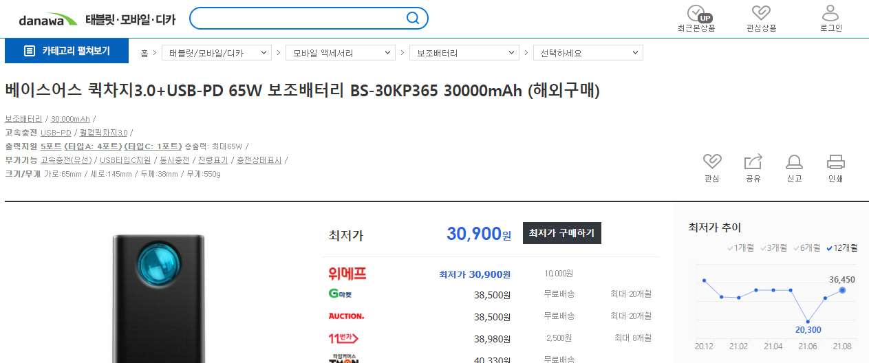
Task: Open the 퀄컴퀵차지3.0 spec link
Action: (x=103, y=133)
